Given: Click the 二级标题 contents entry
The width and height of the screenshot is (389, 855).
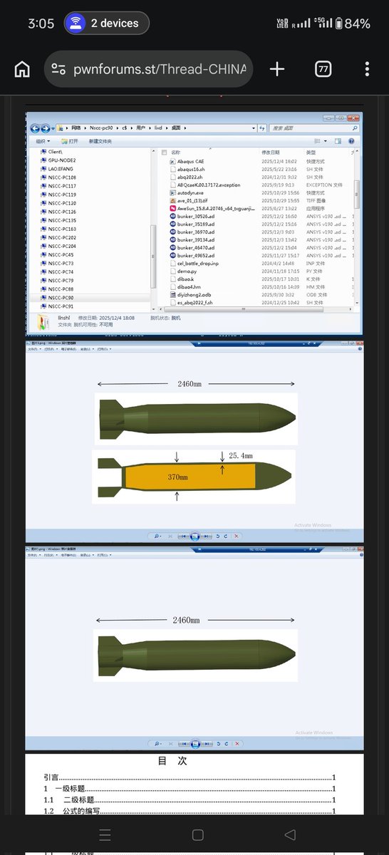Looking at the screenshot, I should tap(189, 800).
